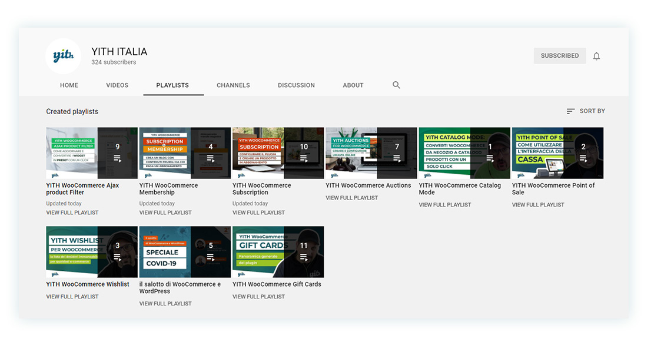This screenshot has width=651, height=352.
Task: Click title YITH WooCommerce Membership
Action: pyautogui.click(x=168, y=189)
